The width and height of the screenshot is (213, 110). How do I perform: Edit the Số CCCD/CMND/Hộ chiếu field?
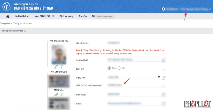164,85
